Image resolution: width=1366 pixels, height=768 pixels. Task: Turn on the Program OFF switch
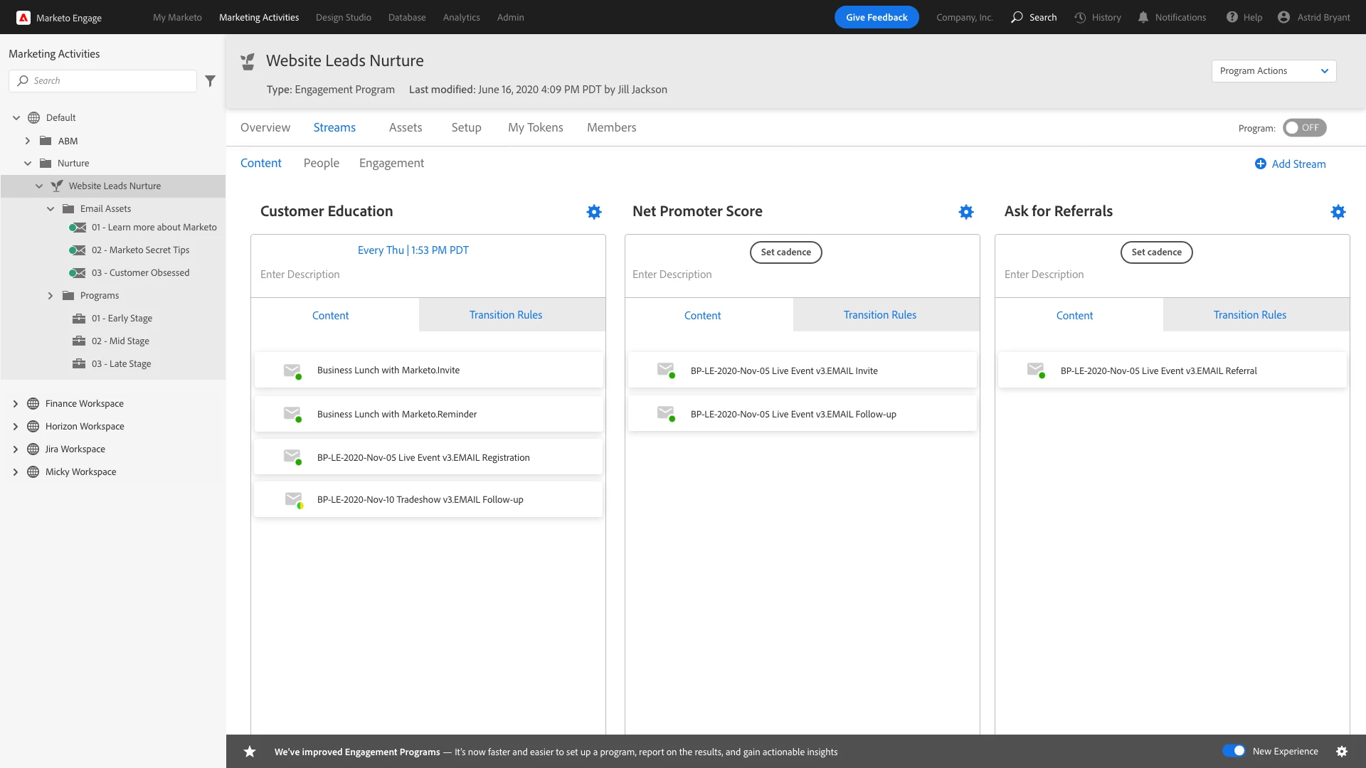pos(1304,128)
